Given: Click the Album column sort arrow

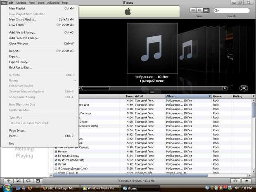Looking at the screenshot, I should (209, 96).
